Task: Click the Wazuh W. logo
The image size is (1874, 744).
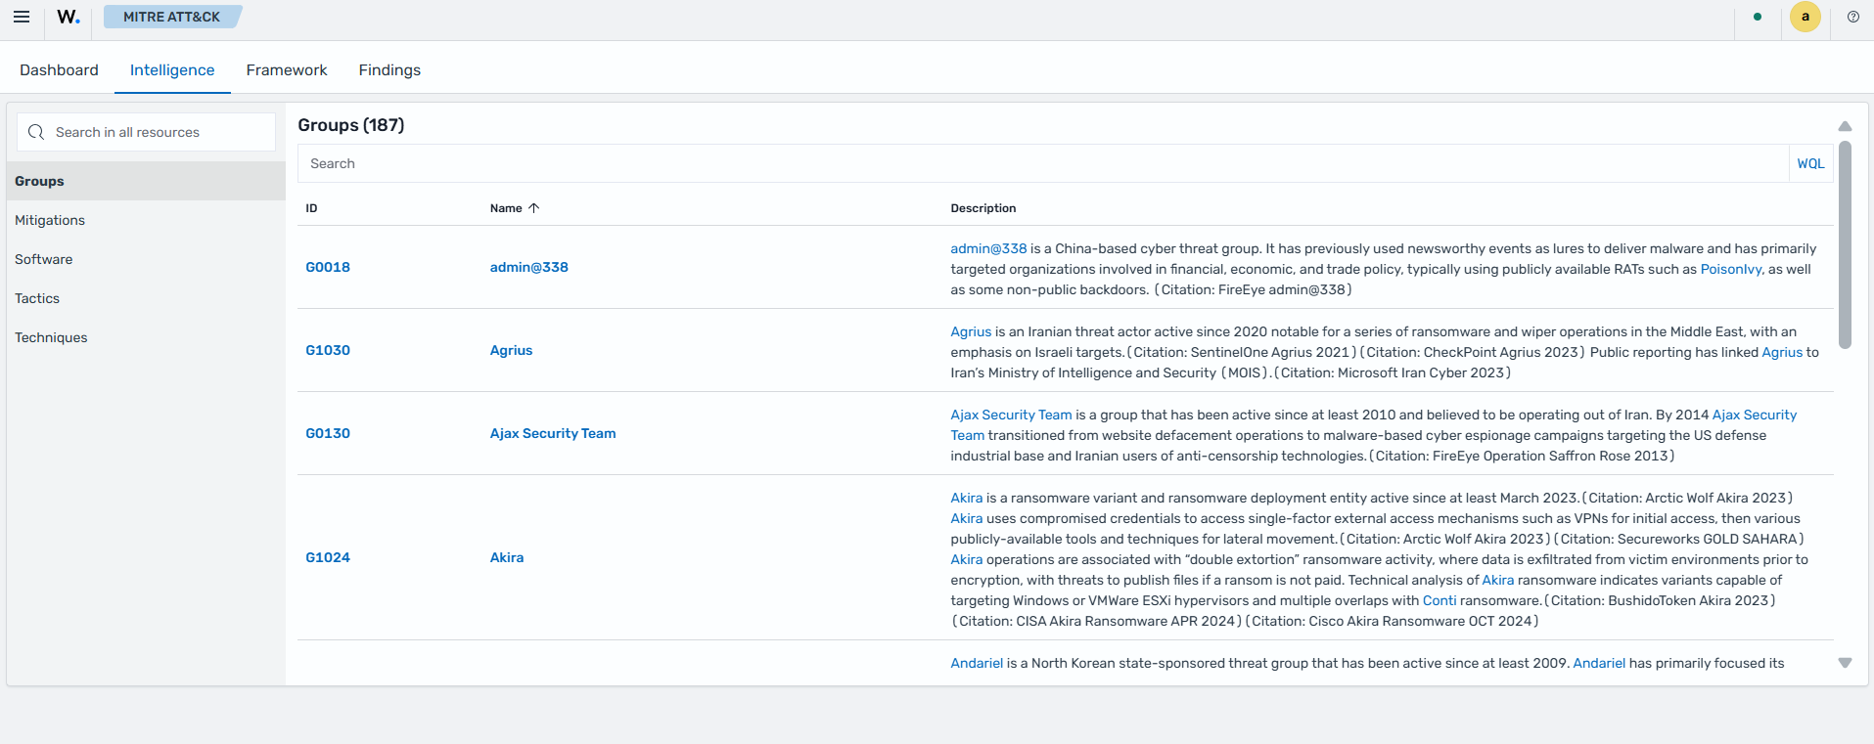Action: 69,17
